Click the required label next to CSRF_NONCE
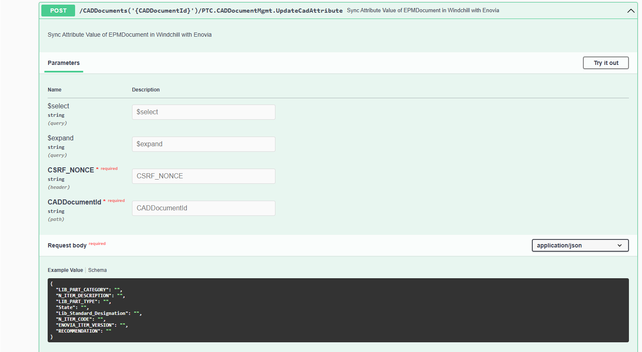 coord(109,169)
